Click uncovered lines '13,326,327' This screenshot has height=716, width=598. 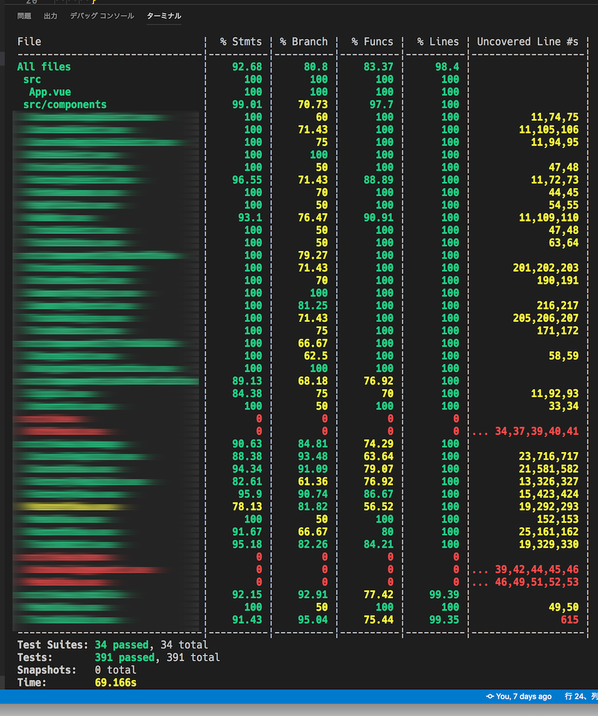(x=549, y=481)
